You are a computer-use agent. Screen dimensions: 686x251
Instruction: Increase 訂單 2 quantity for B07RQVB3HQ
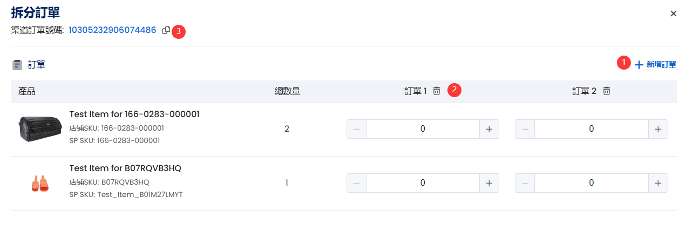tap(658, 183)
